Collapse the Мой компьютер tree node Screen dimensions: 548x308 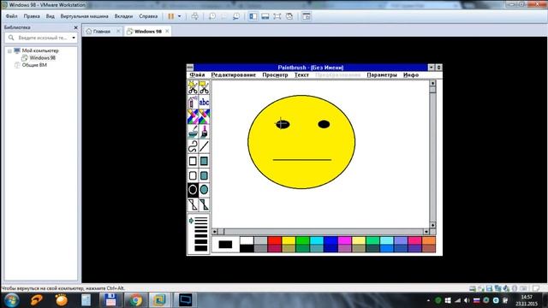pos(9,51)
